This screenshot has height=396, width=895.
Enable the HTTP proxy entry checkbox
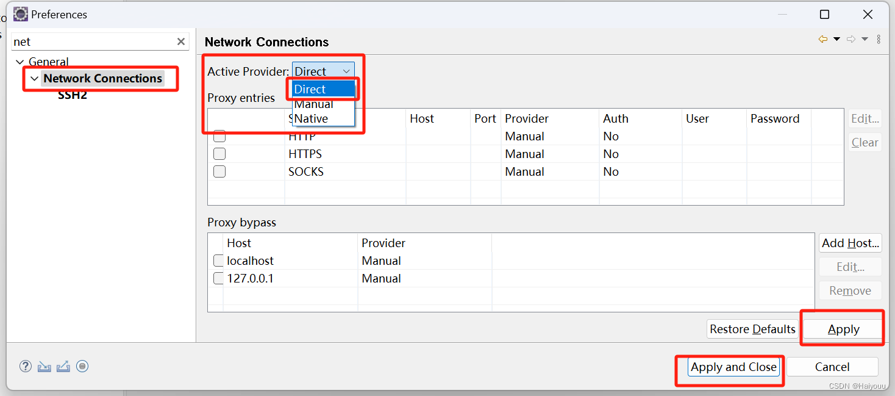[x=219, y=136]
